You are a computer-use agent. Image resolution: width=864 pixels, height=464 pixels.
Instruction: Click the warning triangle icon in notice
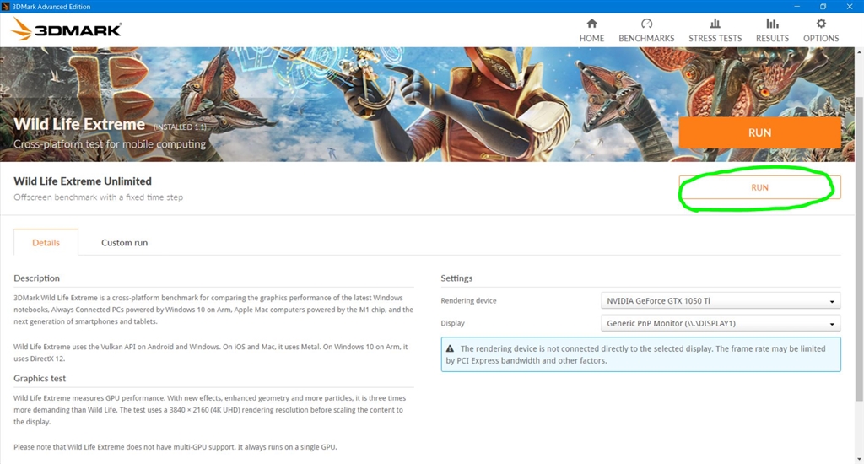pos(451,348)
